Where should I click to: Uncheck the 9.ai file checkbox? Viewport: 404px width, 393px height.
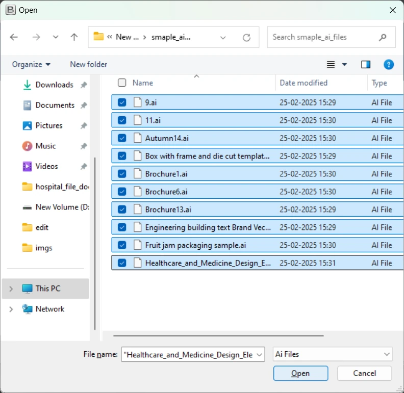pyautogui.click(x=122, y=102)
